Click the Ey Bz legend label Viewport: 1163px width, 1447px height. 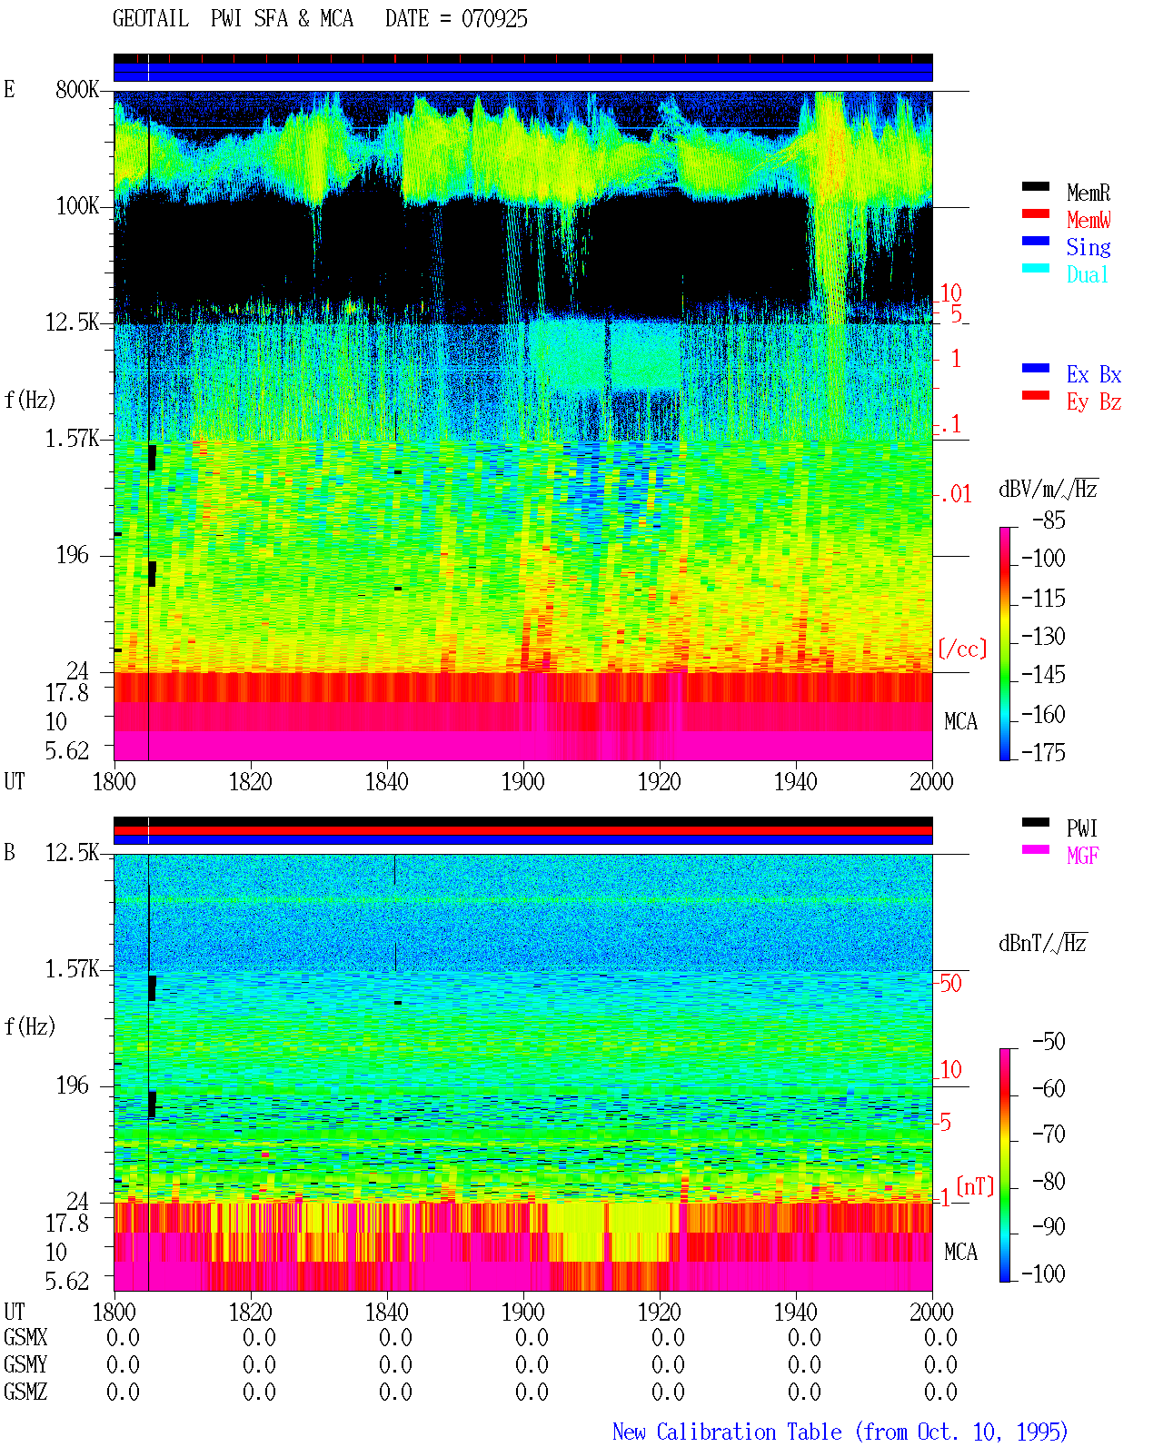[x=1094, y=401]
